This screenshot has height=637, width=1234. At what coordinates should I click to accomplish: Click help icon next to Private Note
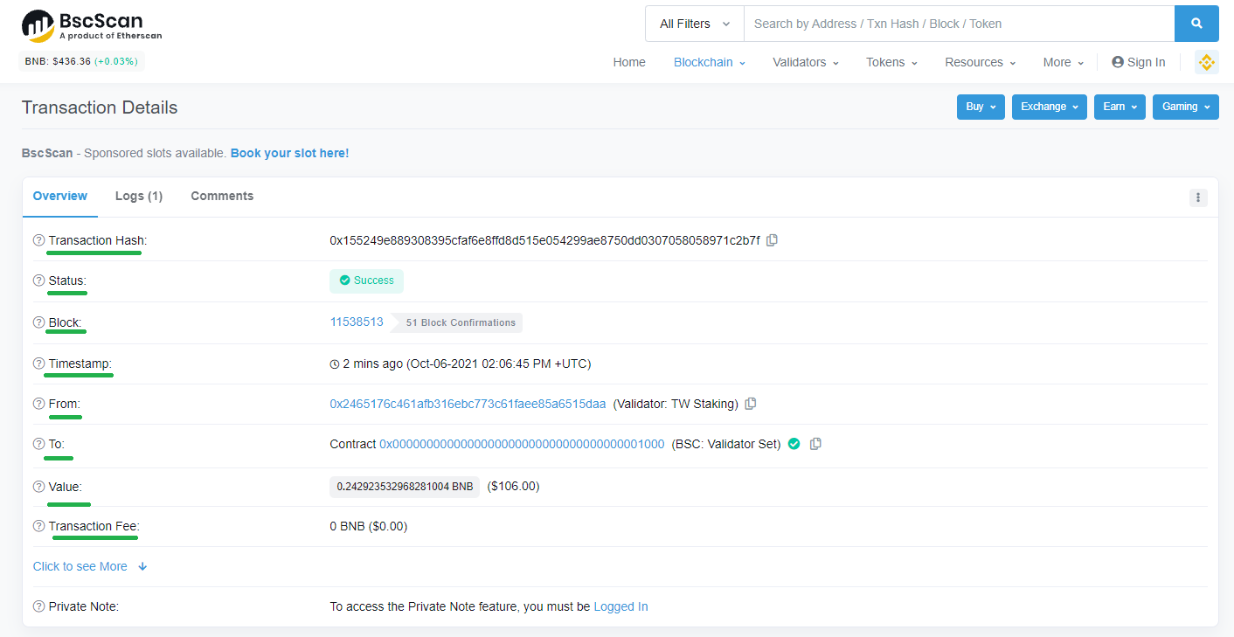(38, 606)
